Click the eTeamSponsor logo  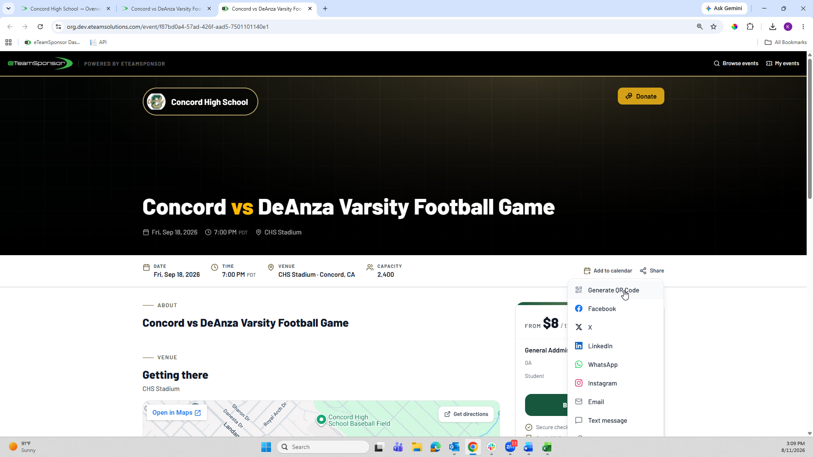(40, 63)
